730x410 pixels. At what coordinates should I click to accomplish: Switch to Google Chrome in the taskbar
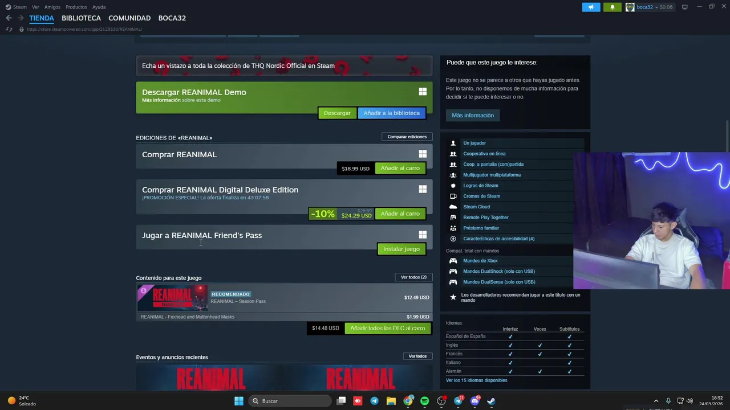[x=408, y=401]
